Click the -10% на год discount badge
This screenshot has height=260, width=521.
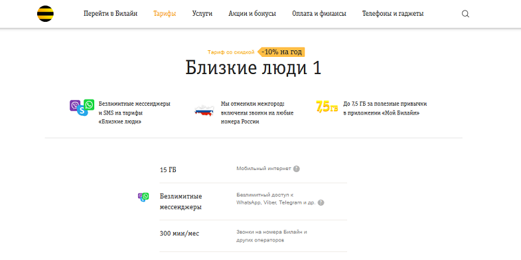(x=281, y=52)
